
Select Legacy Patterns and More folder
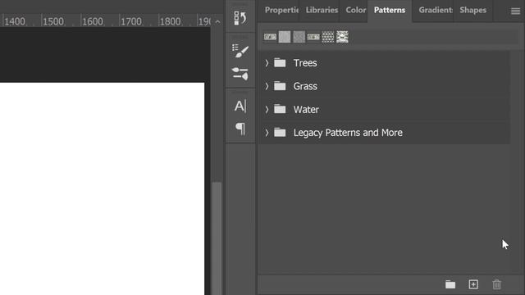pos(385,133)
